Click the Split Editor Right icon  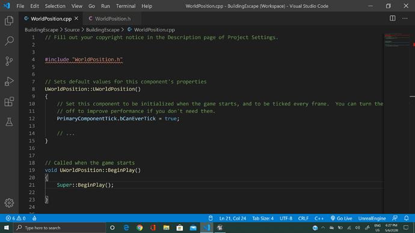[393, 19]
